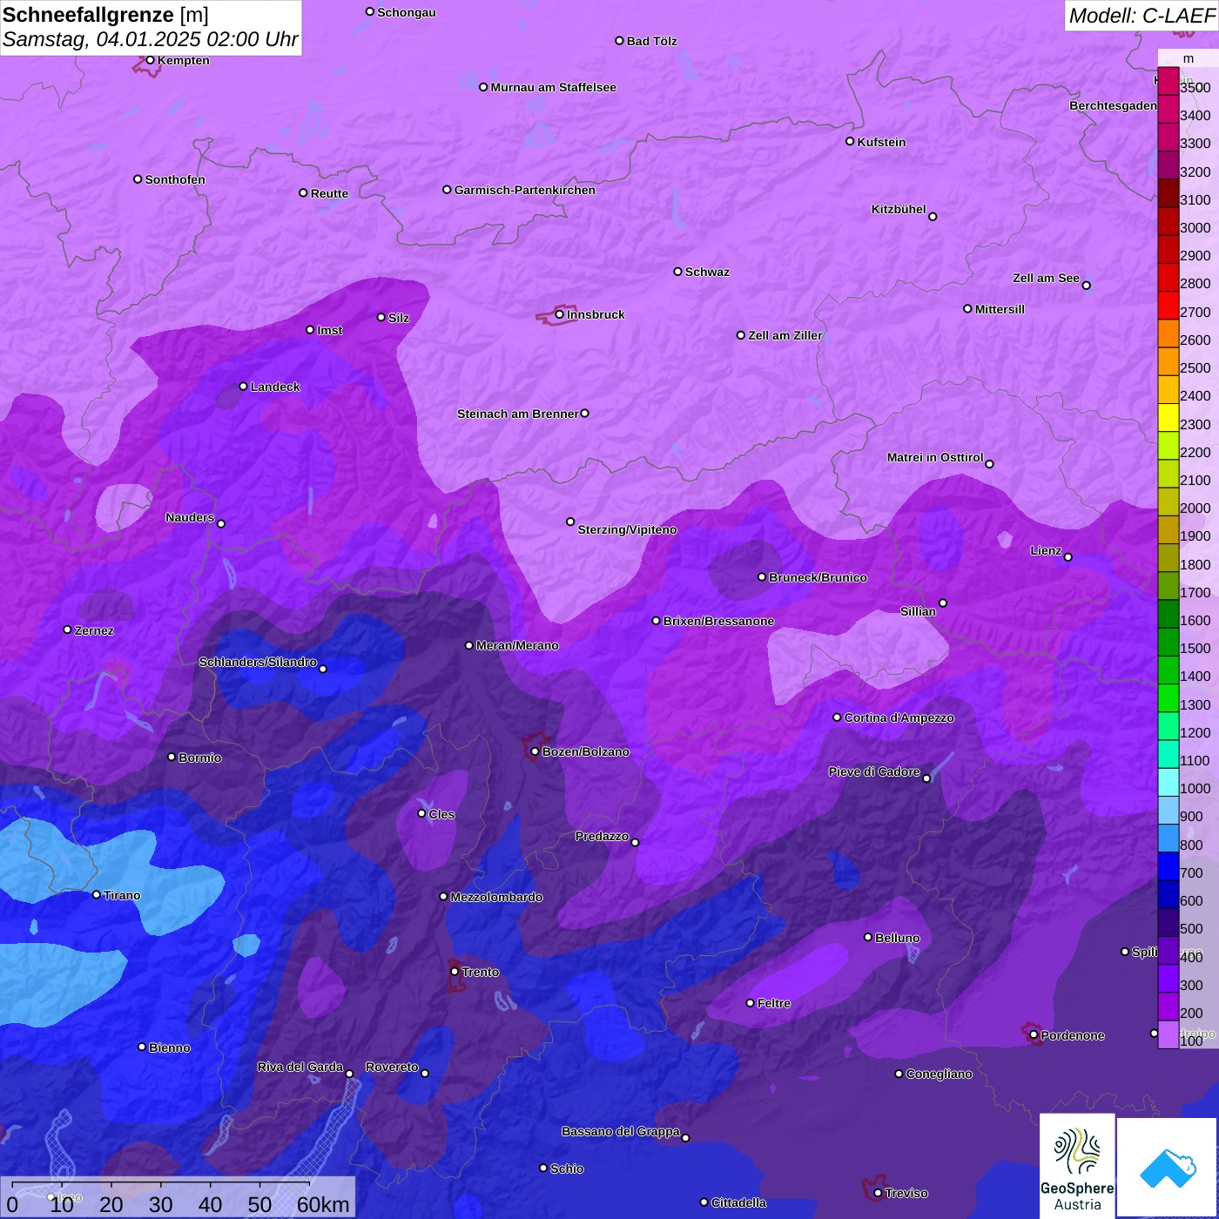Click the 'Kitzbühel' town label
This screenshot has width=1219, height=1219.
pos(899,209)
